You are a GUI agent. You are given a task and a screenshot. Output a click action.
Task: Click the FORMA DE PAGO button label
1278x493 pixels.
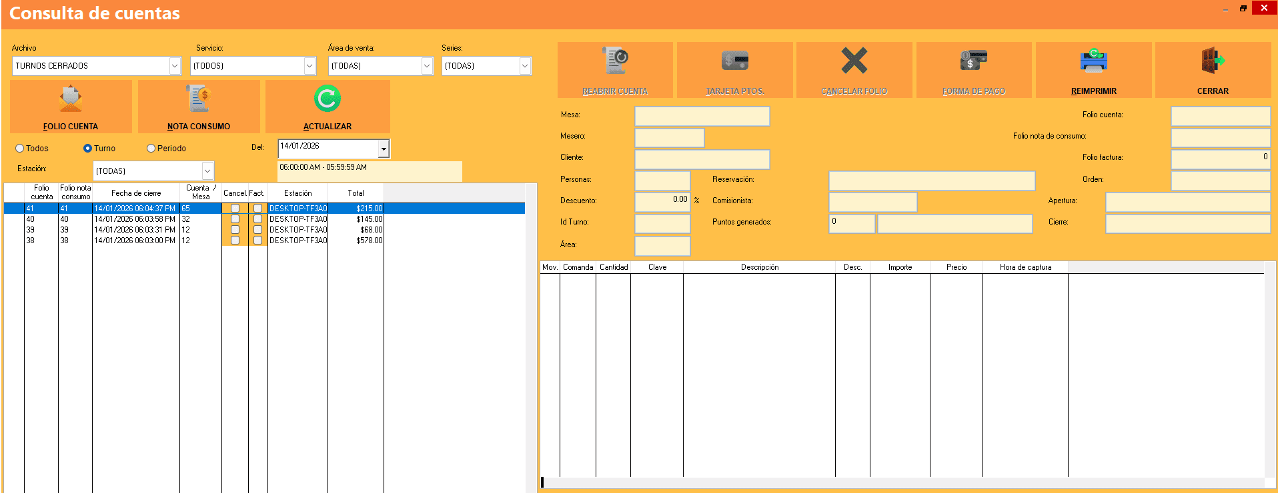coord(974,91)
